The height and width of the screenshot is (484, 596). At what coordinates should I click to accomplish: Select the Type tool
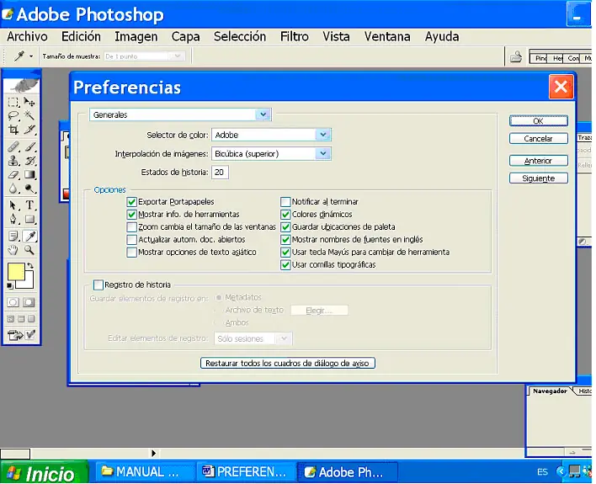point(29,205)
